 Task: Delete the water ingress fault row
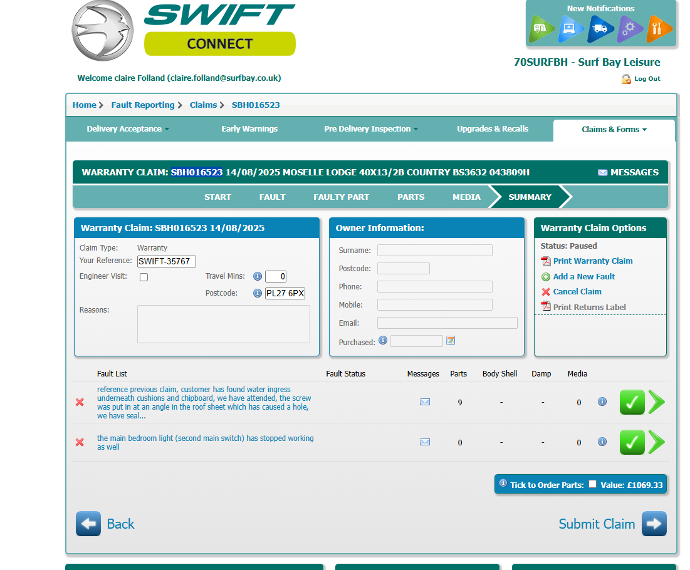tap(80, 402)
